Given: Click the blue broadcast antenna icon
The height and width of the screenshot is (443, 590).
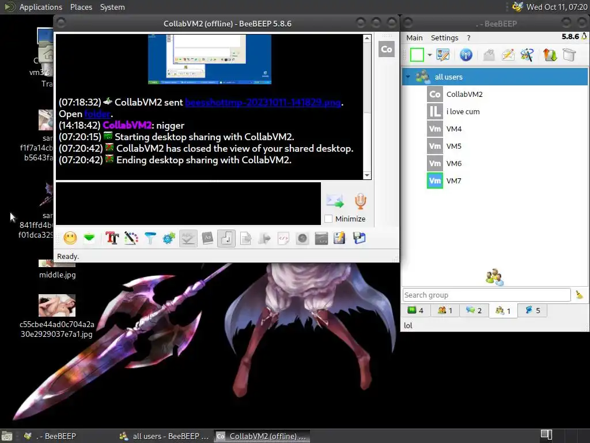Looking at the screenshot, I should (x=466, y=55).
